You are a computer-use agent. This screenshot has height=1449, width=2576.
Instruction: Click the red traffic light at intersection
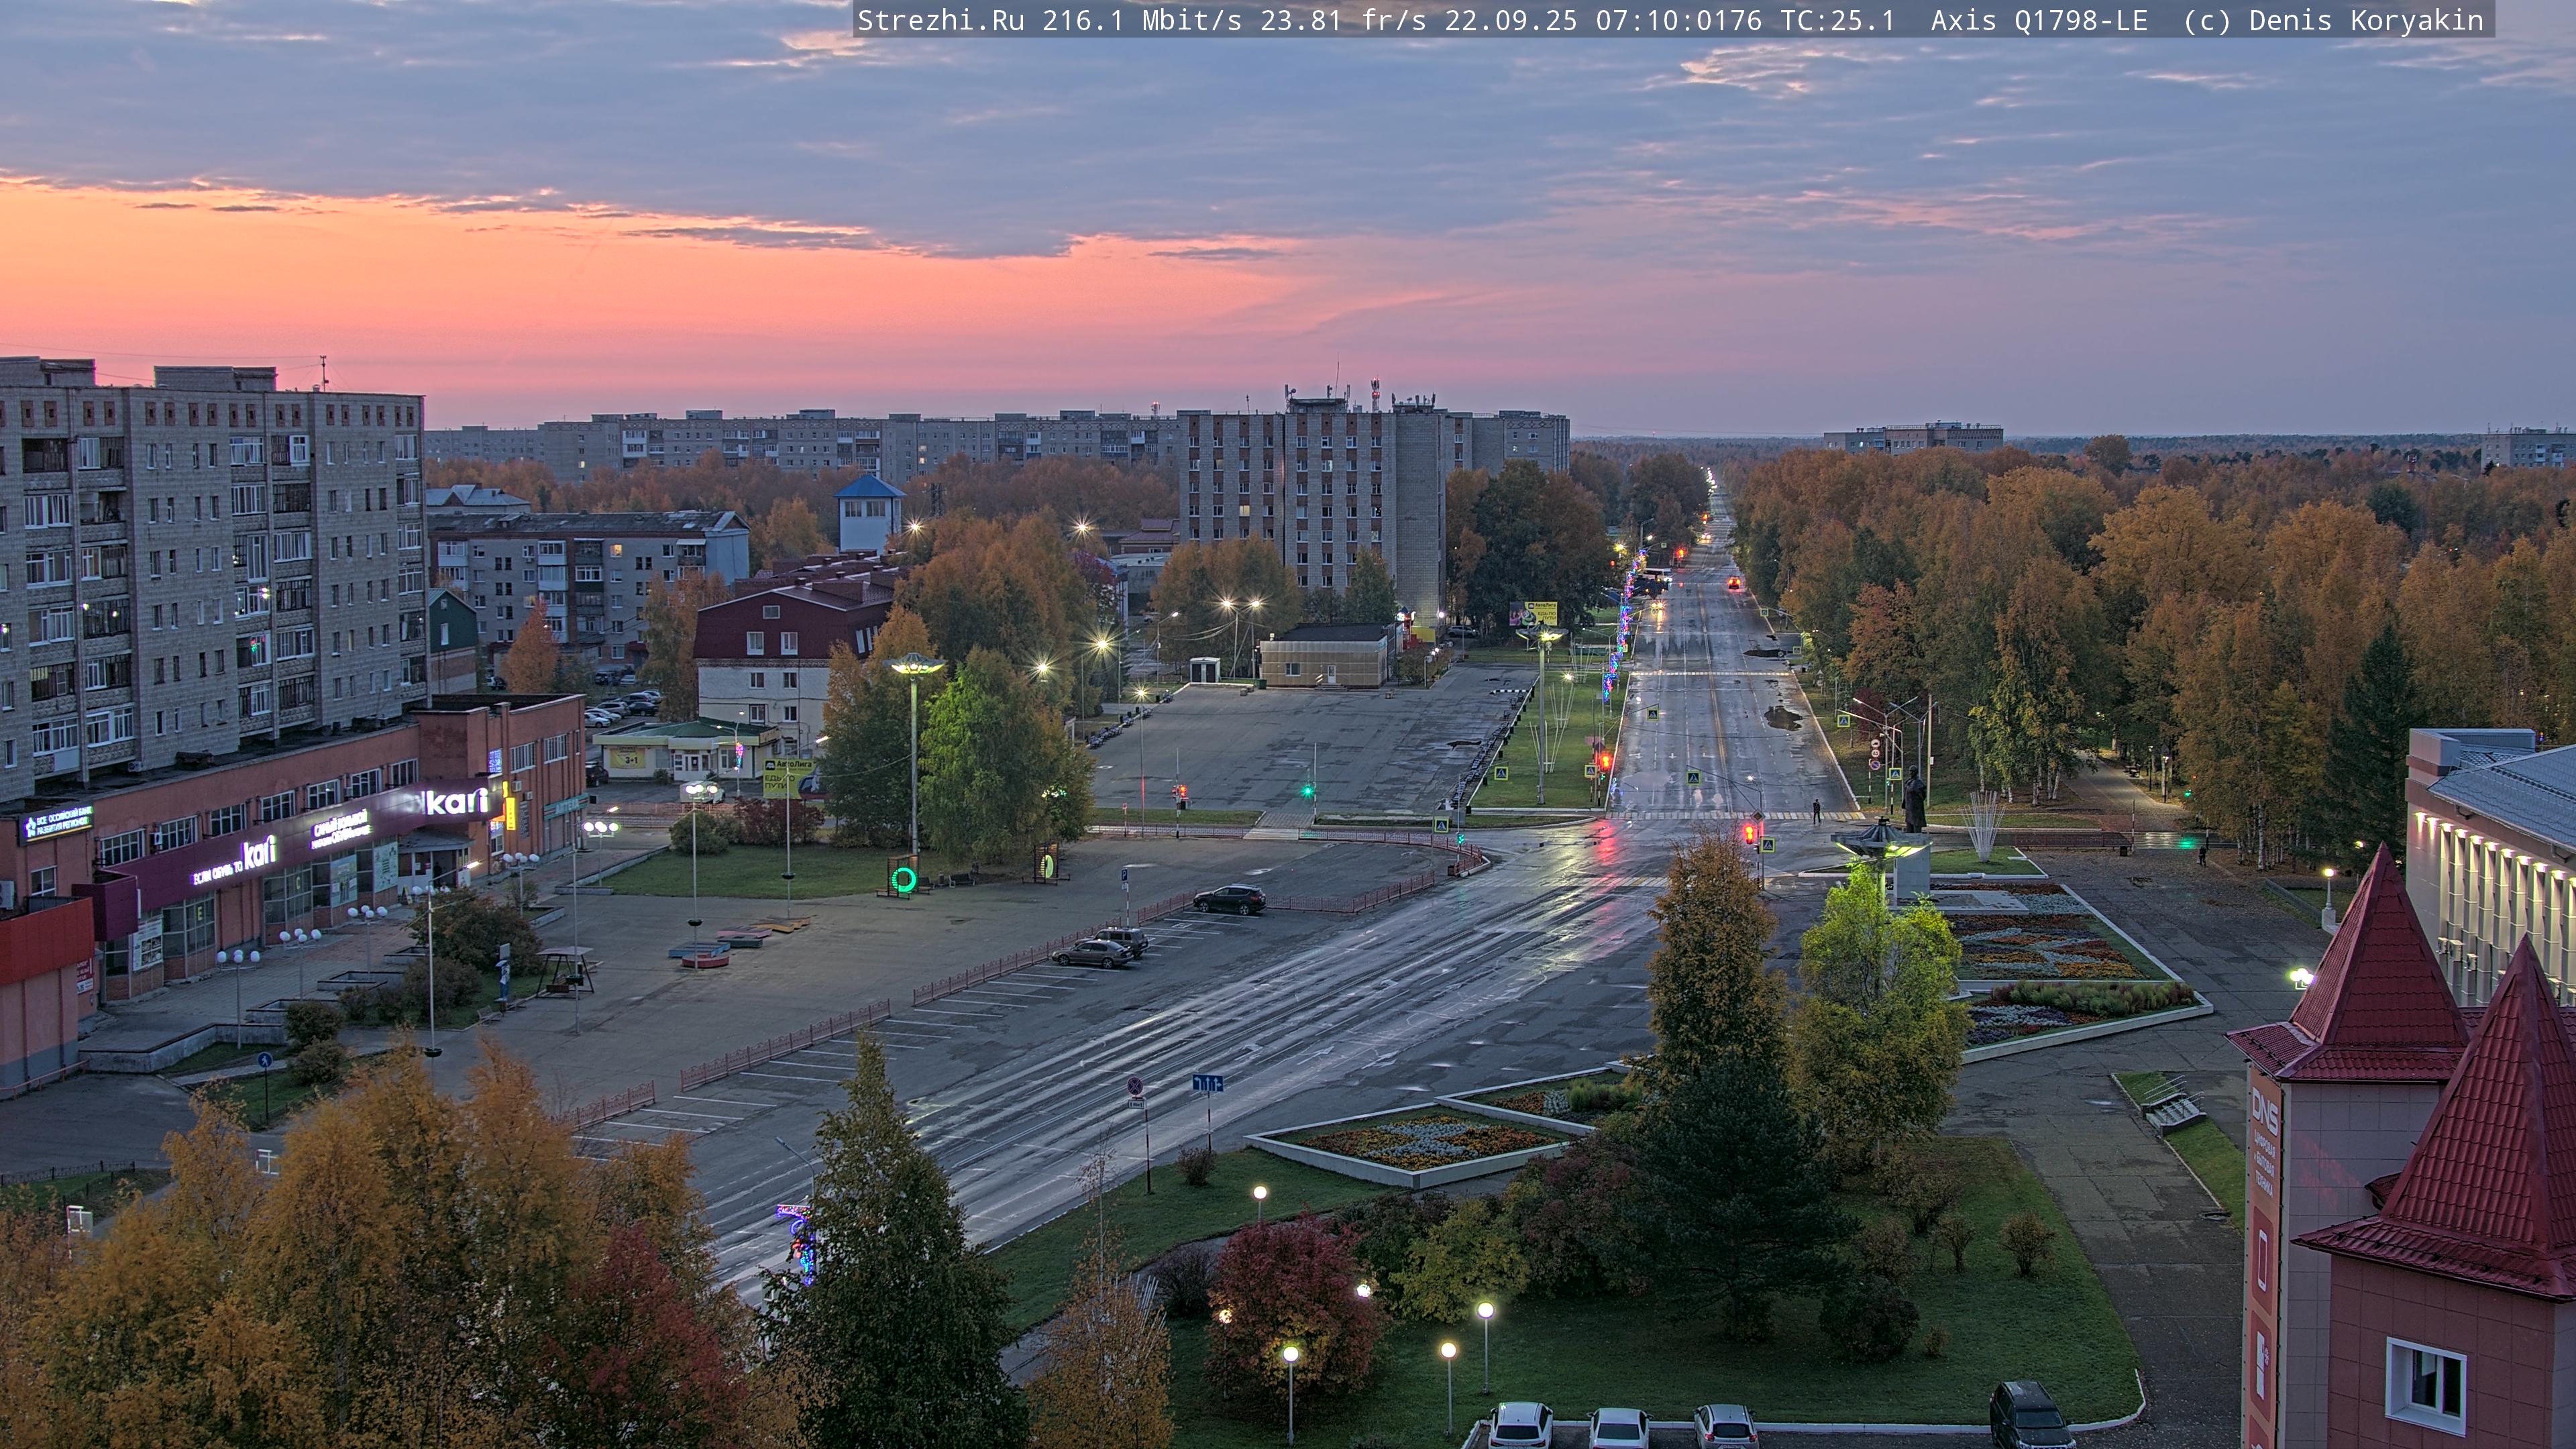click(x=1750, y=832)
